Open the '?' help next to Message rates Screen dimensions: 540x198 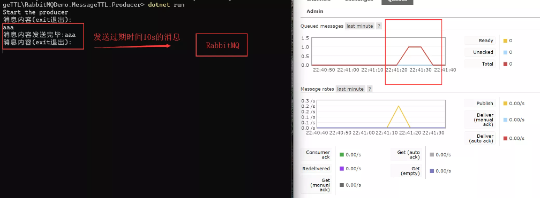click(x=370, y=89)
